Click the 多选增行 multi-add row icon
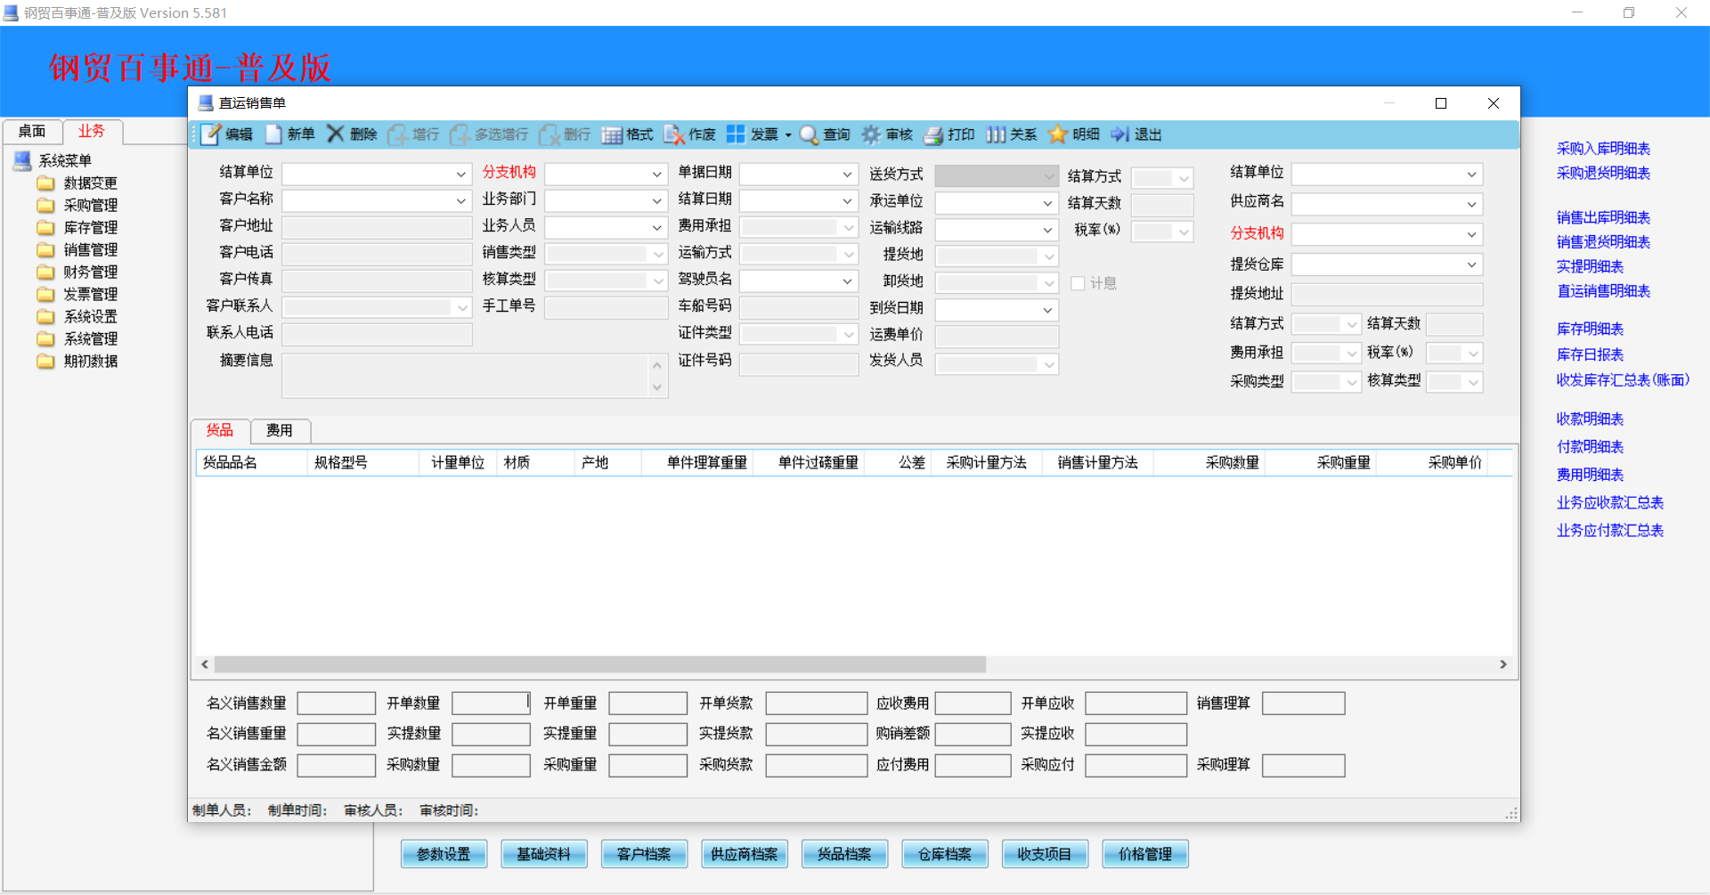1710x895 pixels. tap(489, 134)
